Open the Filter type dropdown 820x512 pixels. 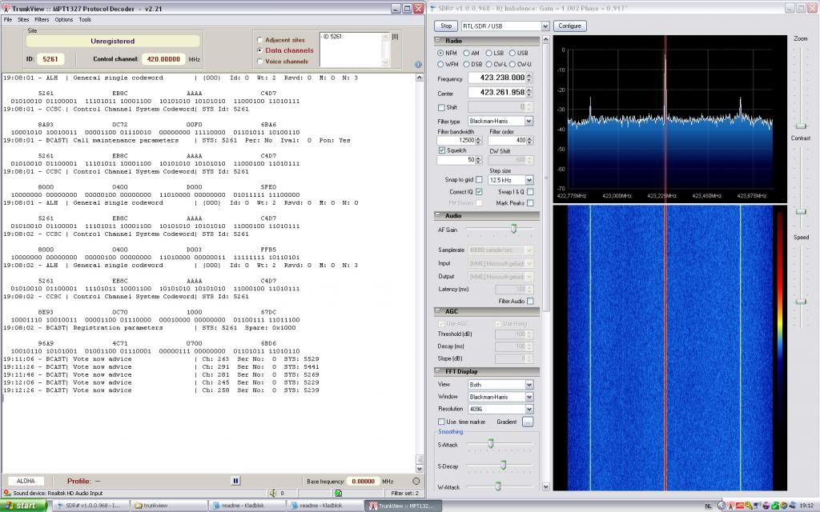pyautogui.click(x=529, y=121)
